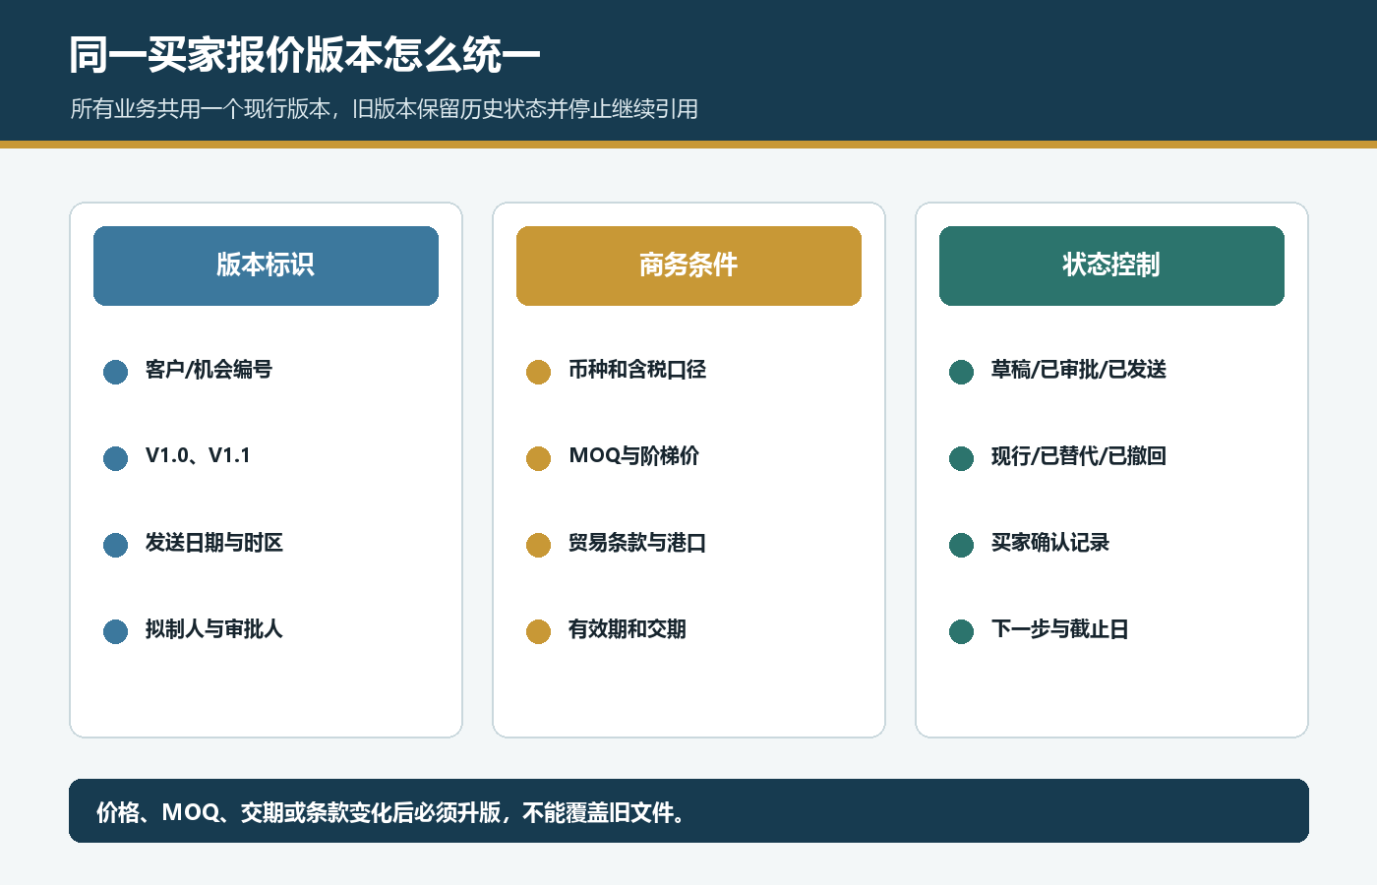Screen dimensions: 1377x885
Task: Click the gold dot beside 币种和含税口径
Action: pyautogui.click(x=538, y=372)
